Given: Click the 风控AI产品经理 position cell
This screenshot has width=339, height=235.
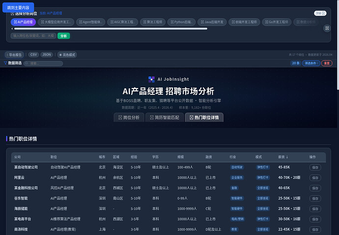Looking at the screenshot, I should coord(62,188).
